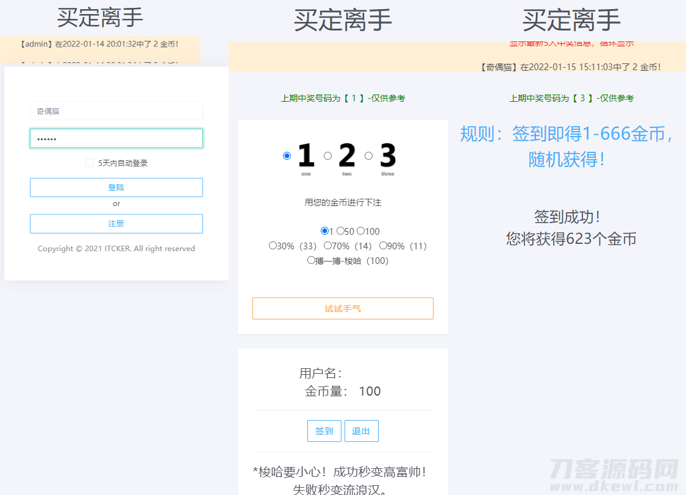
Task: Click the 退出 logout button
Action: [361, 430]
